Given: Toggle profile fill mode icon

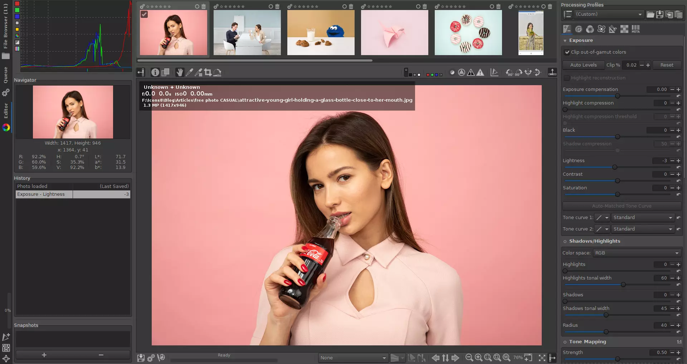Looking at the screenshot, I should (x=567, y=14).
